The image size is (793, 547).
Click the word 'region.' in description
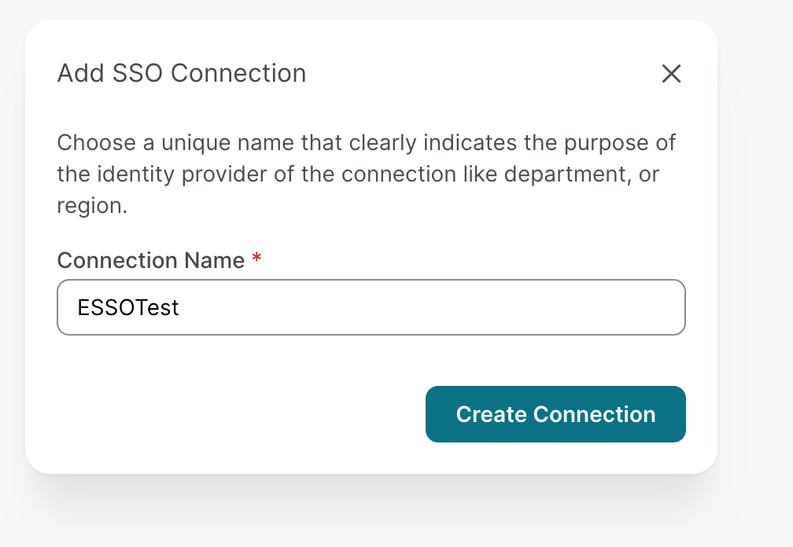pyautogui.click(x=91, y=206)
